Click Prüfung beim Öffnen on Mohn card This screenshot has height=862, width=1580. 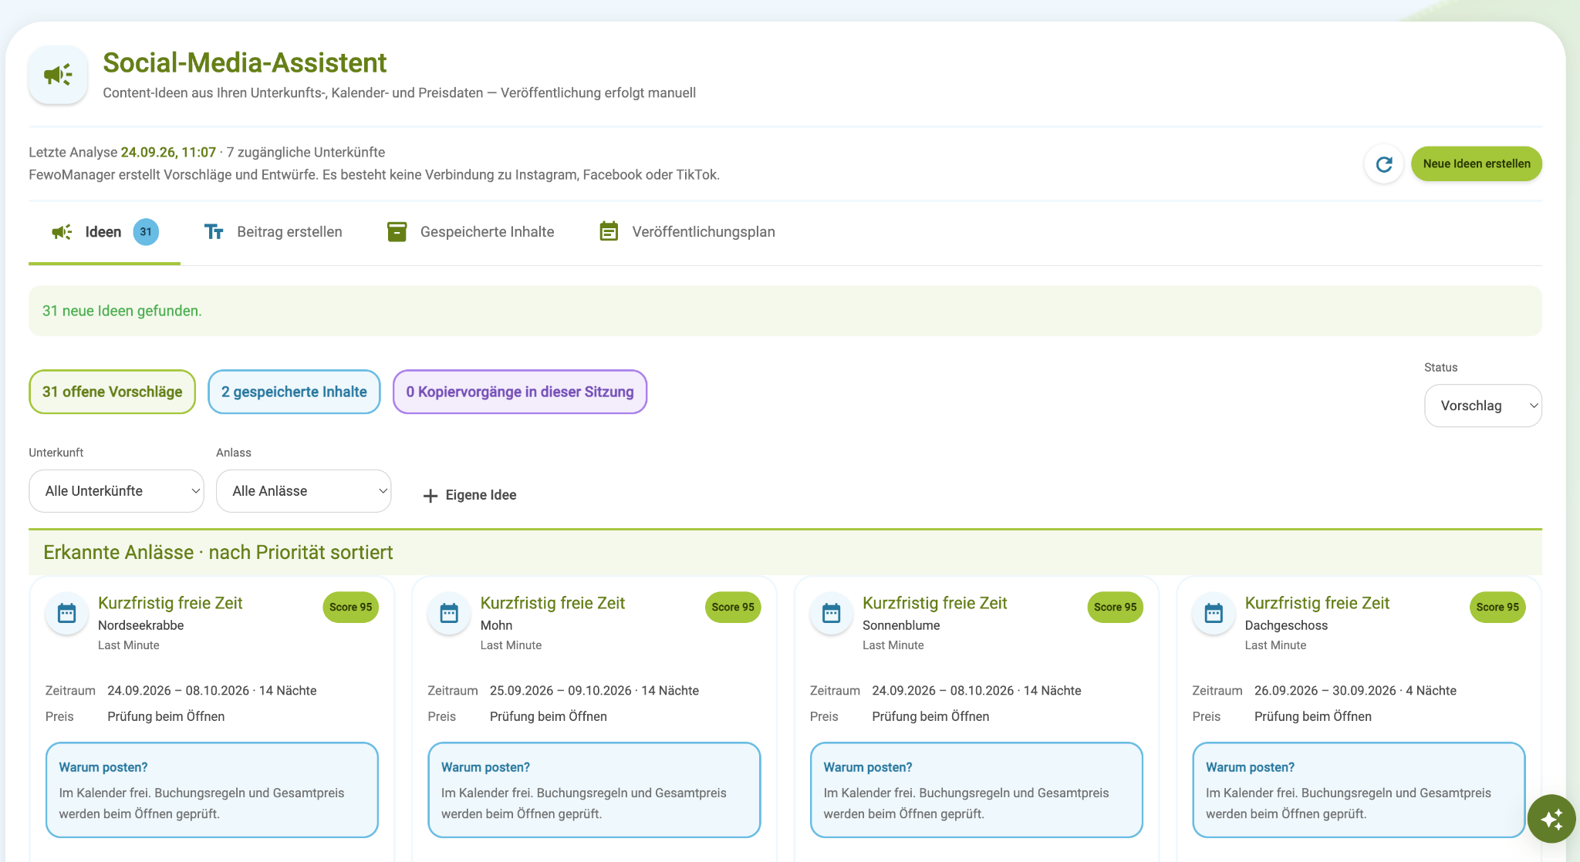[x=549, y=716]
